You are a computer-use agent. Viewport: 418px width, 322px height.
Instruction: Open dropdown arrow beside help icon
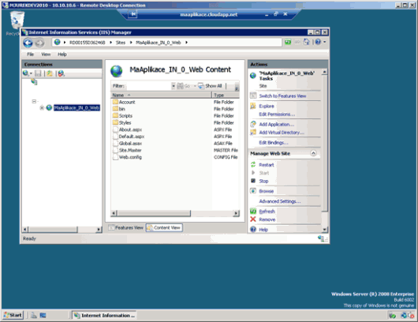click(x=324, y=42)
